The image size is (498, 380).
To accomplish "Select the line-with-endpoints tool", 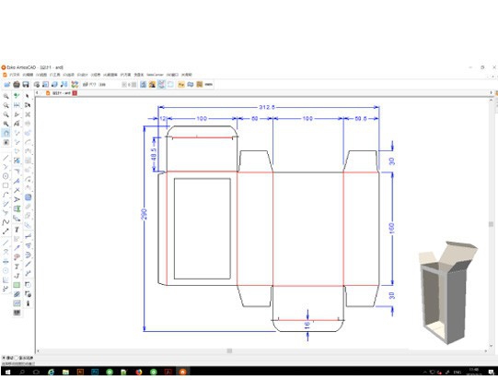I will click(6, 232).
